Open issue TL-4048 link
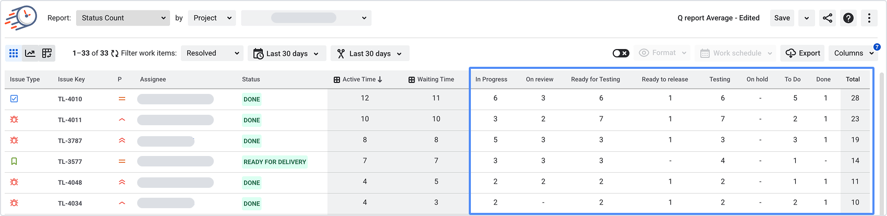This screenshot has width=887, height=216. [x=70, y=183]
